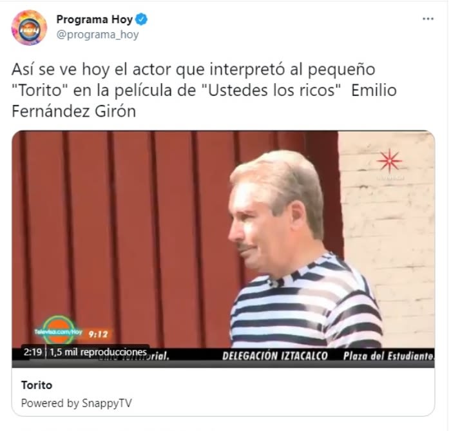The image size is (451, 431).
Task: Click the 9:12 clock overlay in video
Action: [98, 334]
